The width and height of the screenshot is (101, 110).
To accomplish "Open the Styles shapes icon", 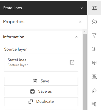I will point(94,22).
